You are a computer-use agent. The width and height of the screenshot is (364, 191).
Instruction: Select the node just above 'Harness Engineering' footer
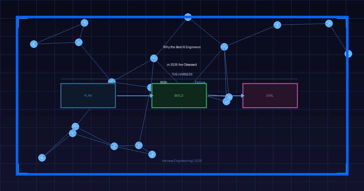tap(152, 155)
